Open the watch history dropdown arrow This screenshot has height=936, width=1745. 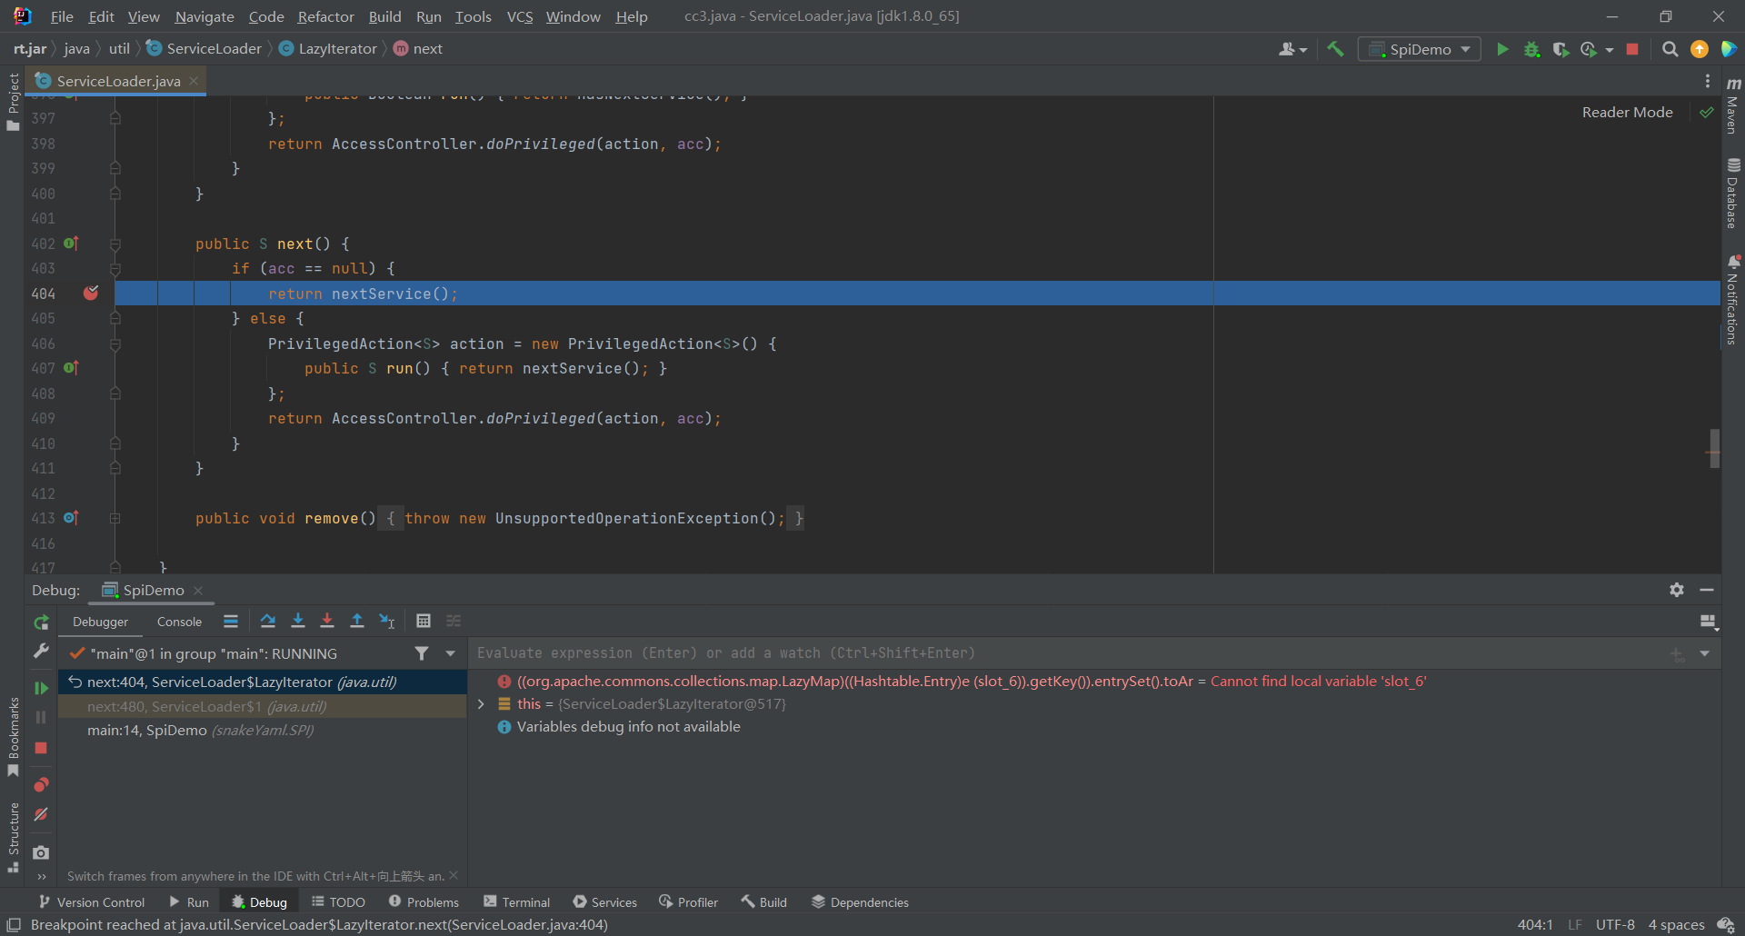(x=1705, y=653)
